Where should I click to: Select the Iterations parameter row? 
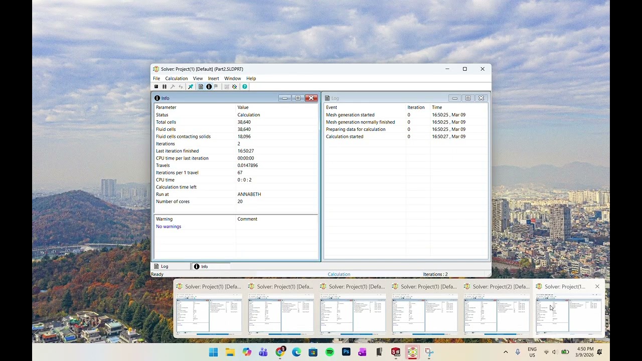pos(236,143)
